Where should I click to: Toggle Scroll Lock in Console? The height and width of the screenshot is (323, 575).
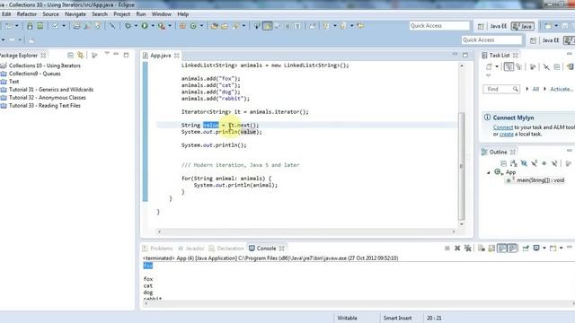(491, 249)
